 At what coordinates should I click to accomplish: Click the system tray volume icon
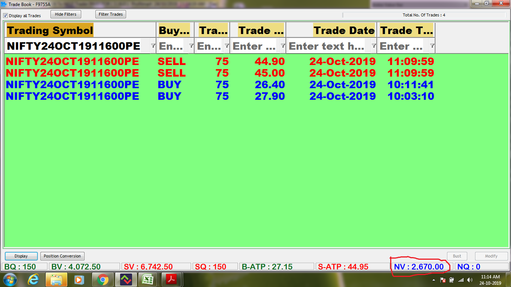[x=470, y=280]
